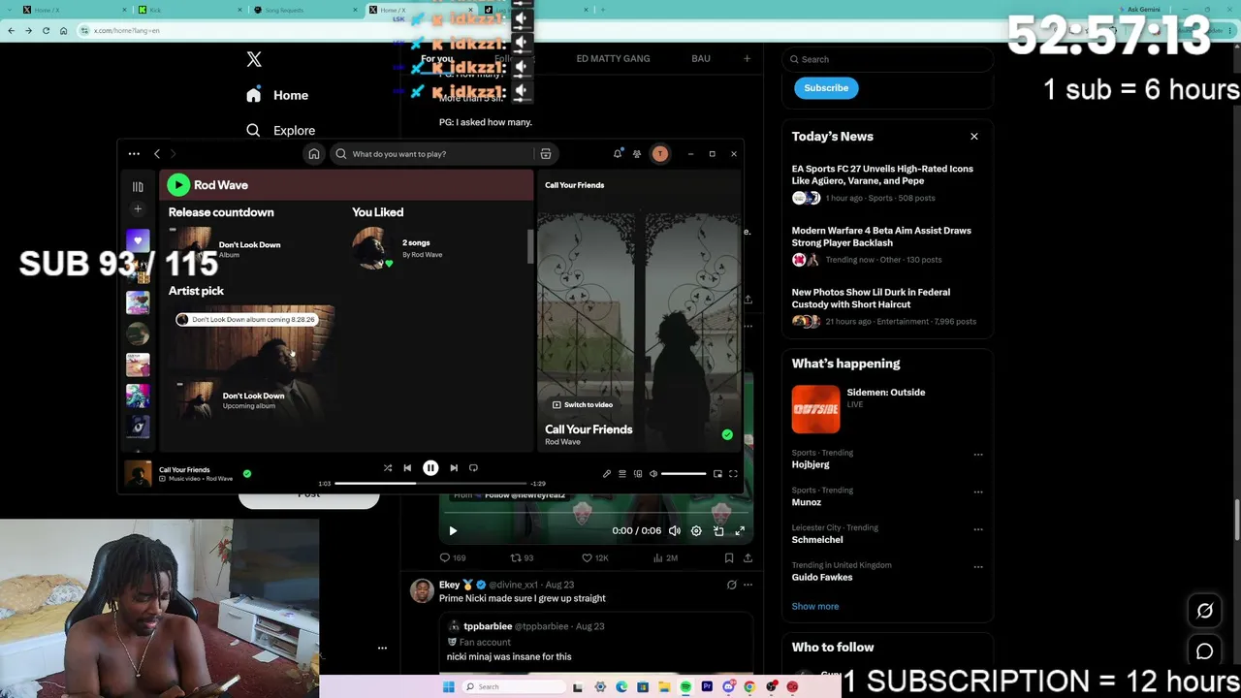
Task: Open Microsoft Edge from the taskbar
Action: tap(621, 687)
